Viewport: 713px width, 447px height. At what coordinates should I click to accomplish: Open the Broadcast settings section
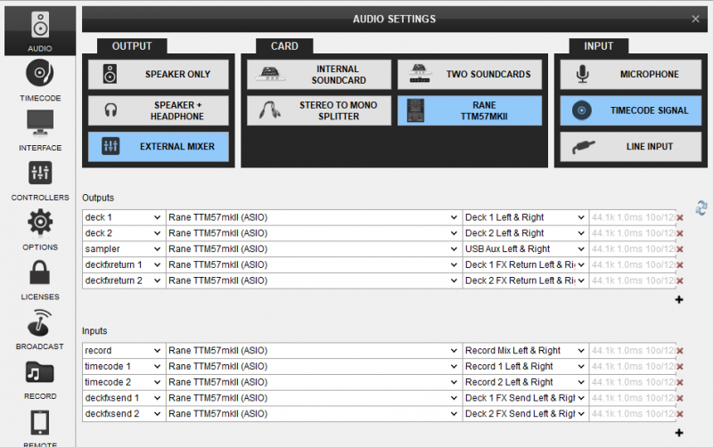pos(40,329)
